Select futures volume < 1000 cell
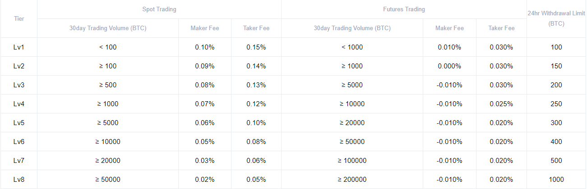This screenshot has height=189, width=587. tap(352, 47)
